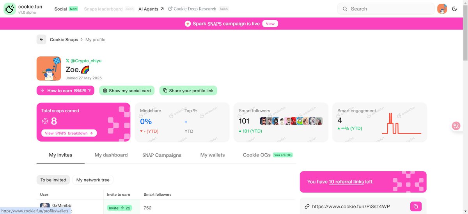Click the Zoe profile avatar image
Viewport: 468px width, 214px height.
tap(49, 68)
